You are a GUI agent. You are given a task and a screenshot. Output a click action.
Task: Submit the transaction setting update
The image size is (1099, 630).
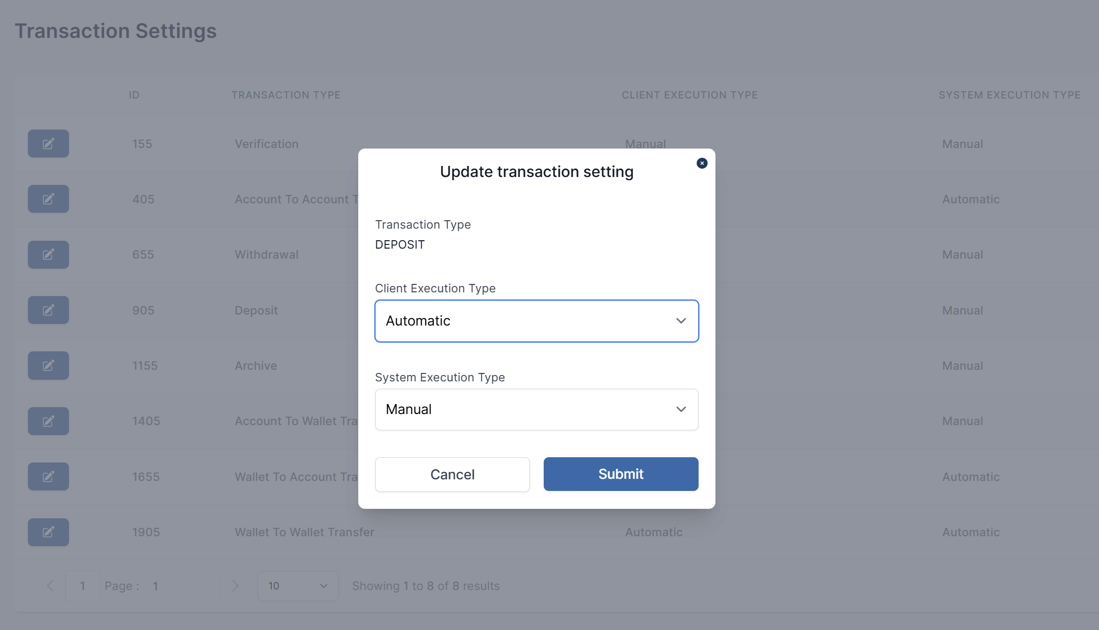click(x=621, y=474)
